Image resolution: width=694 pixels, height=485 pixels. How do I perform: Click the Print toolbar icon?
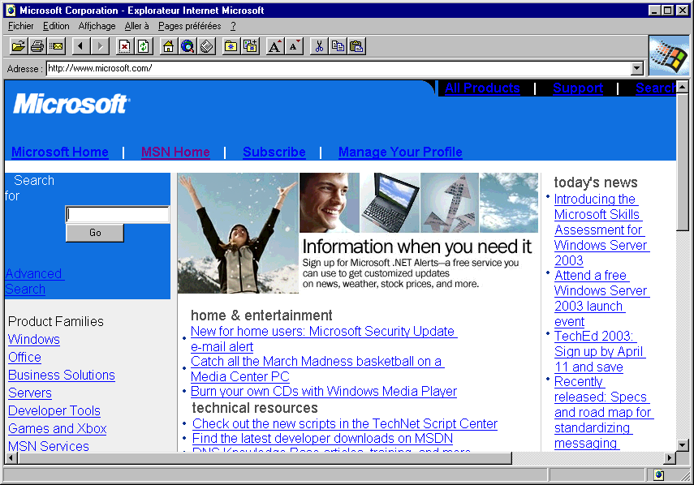pos(37,46)
